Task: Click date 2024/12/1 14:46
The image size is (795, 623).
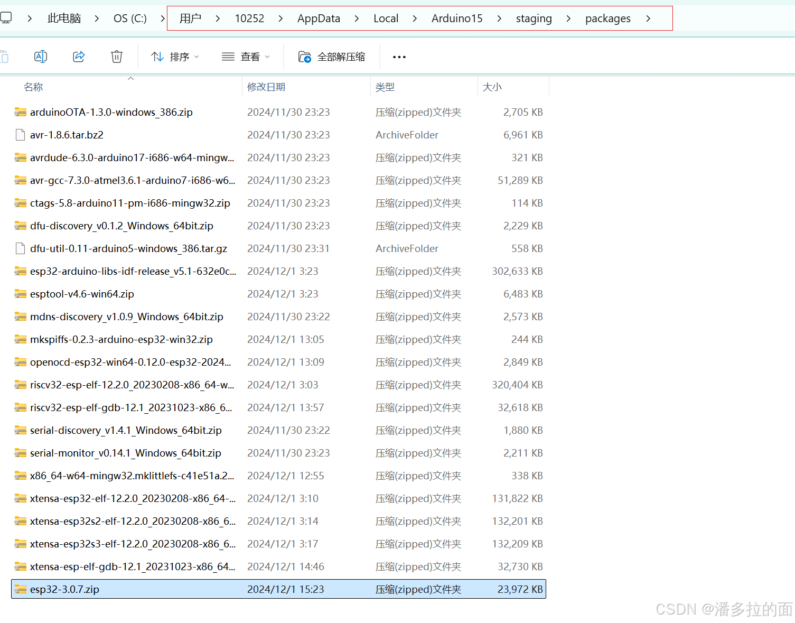Action: tap(286, 566)
